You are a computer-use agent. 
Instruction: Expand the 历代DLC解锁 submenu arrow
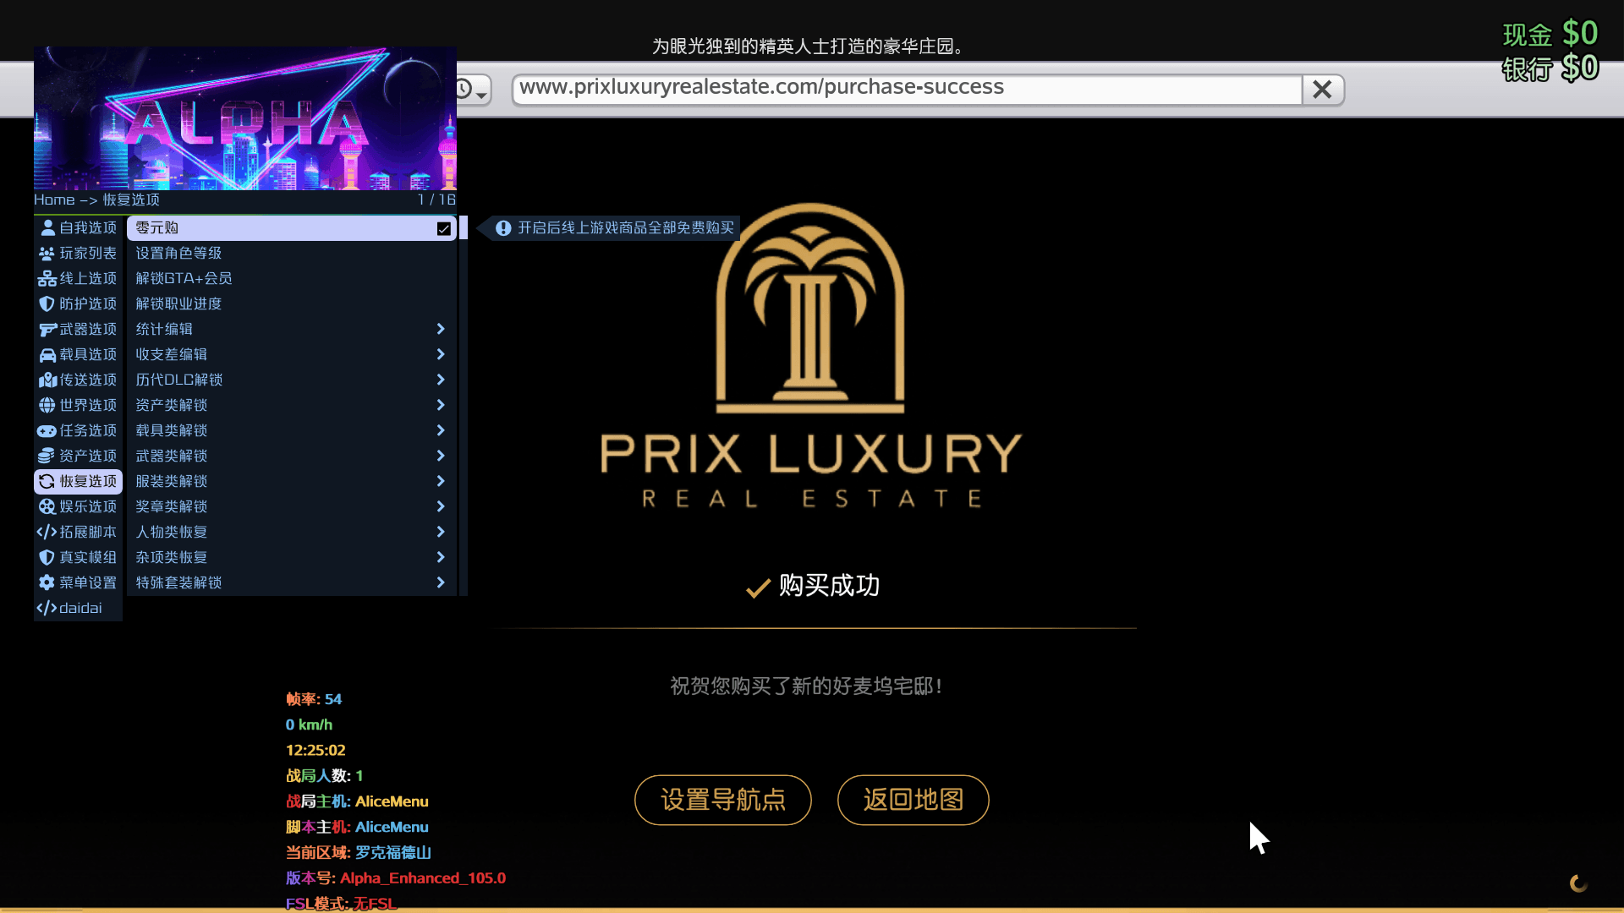pyautogui.click(x=441, y=380)
